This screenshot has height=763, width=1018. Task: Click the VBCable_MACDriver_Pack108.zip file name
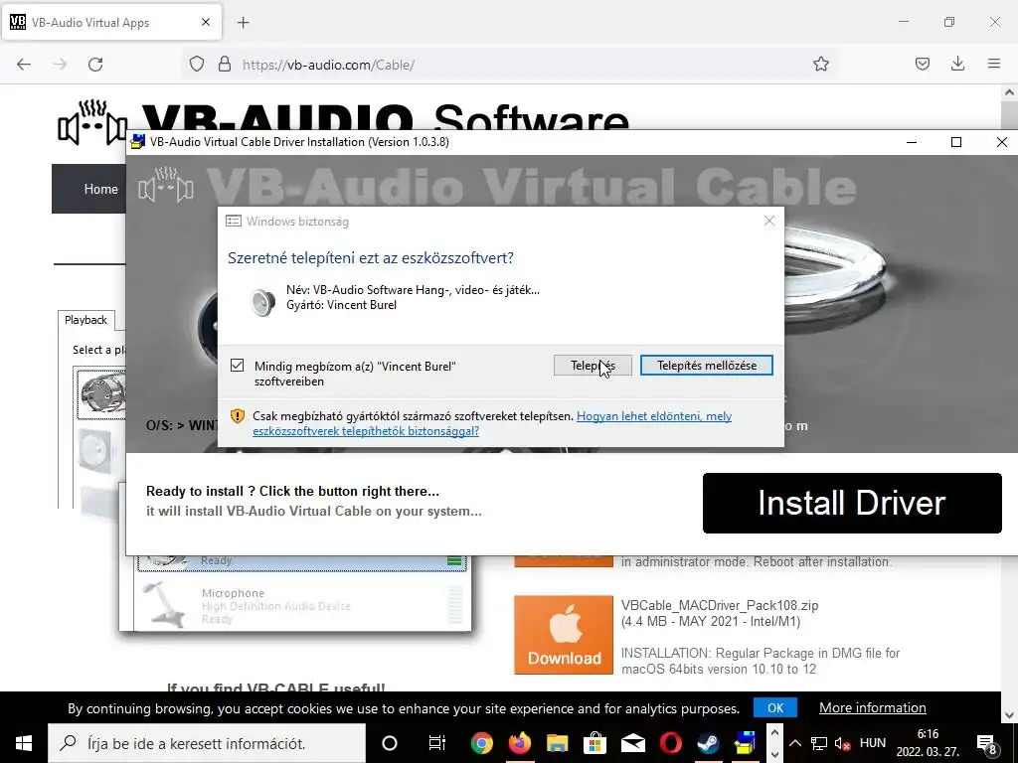[x=720, y=605]
